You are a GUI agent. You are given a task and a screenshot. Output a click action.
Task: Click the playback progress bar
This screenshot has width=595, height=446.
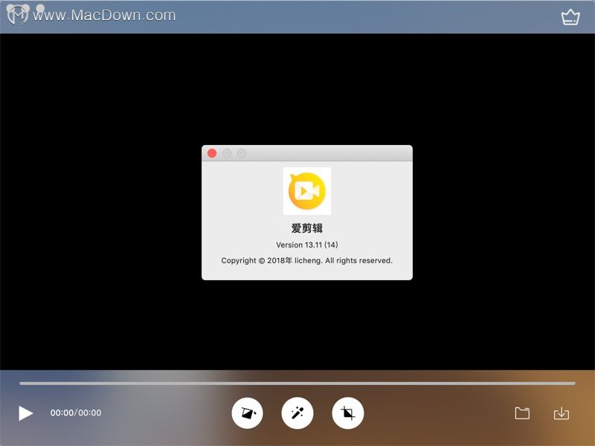[297, 384]
